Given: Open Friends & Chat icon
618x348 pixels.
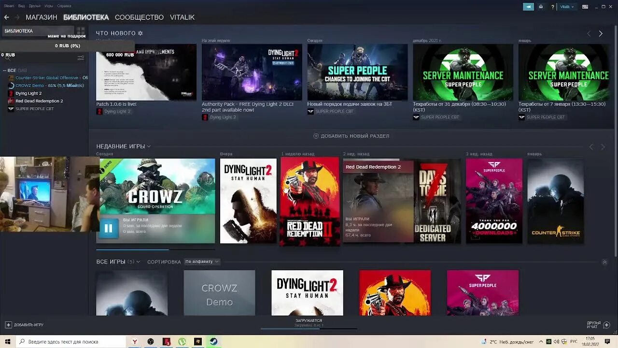Looking at the screenshot, I should (x=606, y=325).
